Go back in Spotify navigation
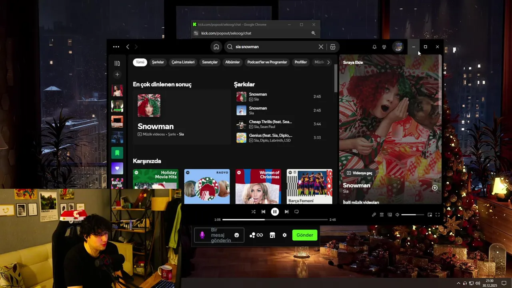 pos(128,47)
